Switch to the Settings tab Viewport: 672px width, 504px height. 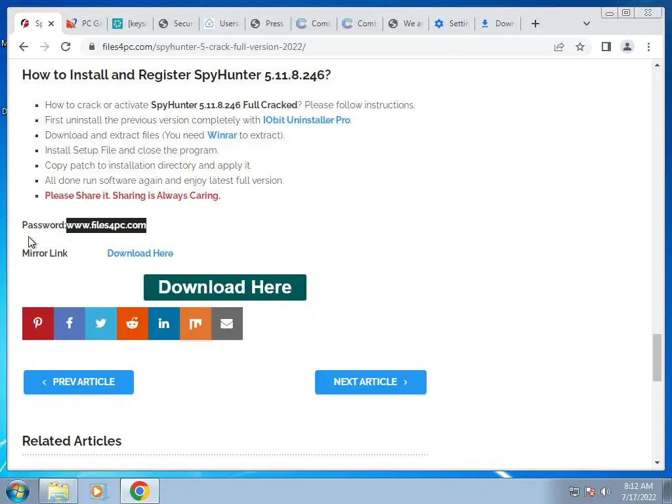(451, 24)
